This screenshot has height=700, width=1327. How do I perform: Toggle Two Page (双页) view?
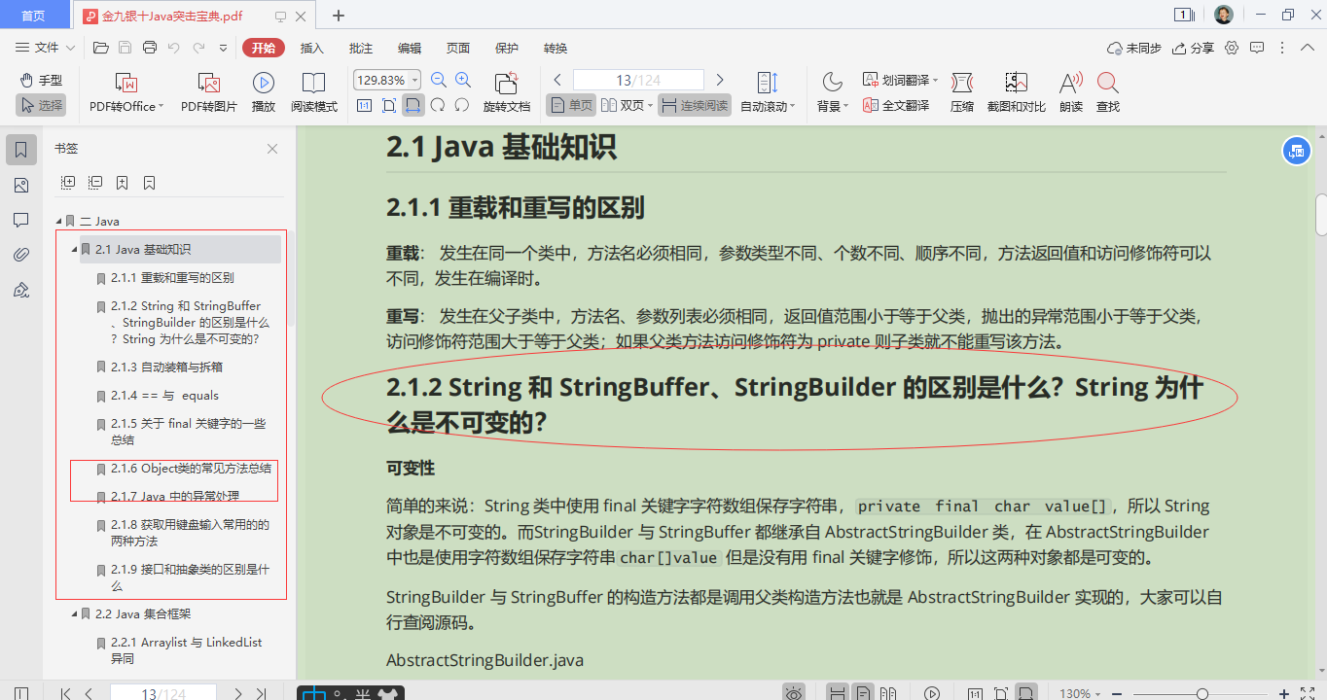(627, 105)
